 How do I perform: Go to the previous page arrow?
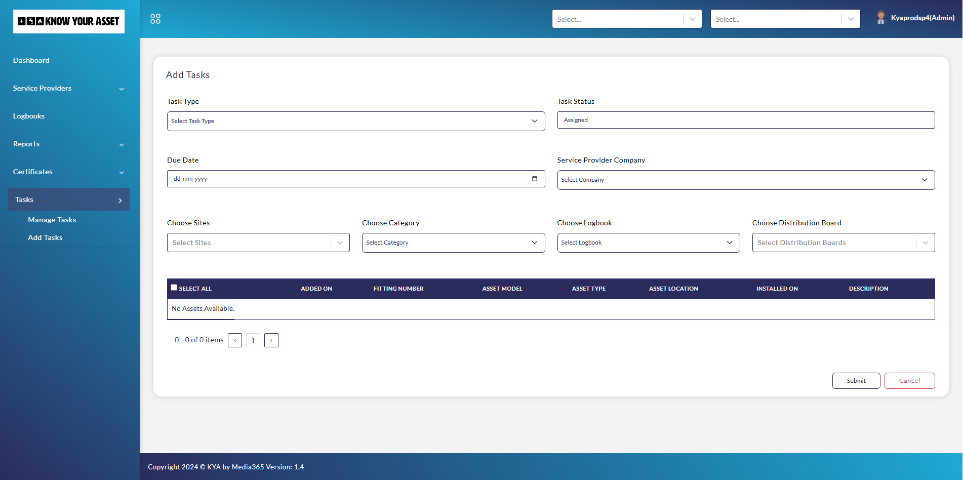click(x=235, y=340)
